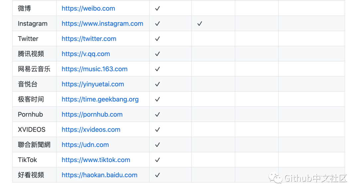
Task: Open the time.geekbang.org link
Action: [100, 99]
